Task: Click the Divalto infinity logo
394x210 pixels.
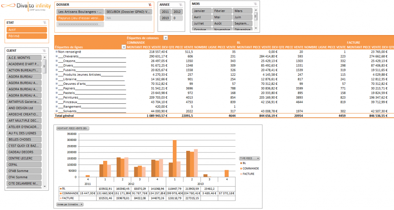Action: [26, 6]
